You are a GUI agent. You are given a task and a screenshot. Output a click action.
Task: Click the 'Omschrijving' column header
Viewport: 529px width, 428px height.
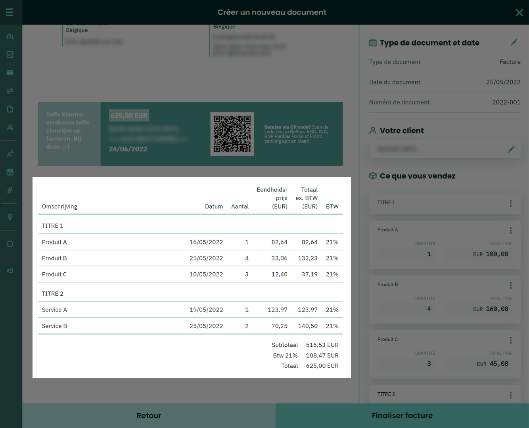[59, 206]
